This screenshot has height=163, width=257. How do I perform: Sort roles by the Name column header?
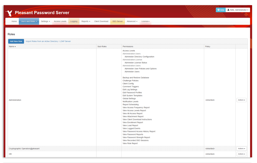tap(12, 47)
